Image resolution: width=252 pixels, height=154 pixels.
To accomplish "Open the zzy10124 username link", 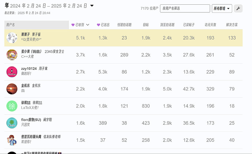I will (x=29, y=68).
